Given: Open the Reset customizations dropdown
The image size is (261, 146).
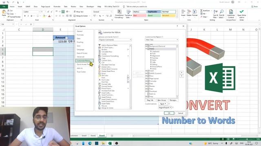Looking at the screenshot, I should [x=163, y=104].
